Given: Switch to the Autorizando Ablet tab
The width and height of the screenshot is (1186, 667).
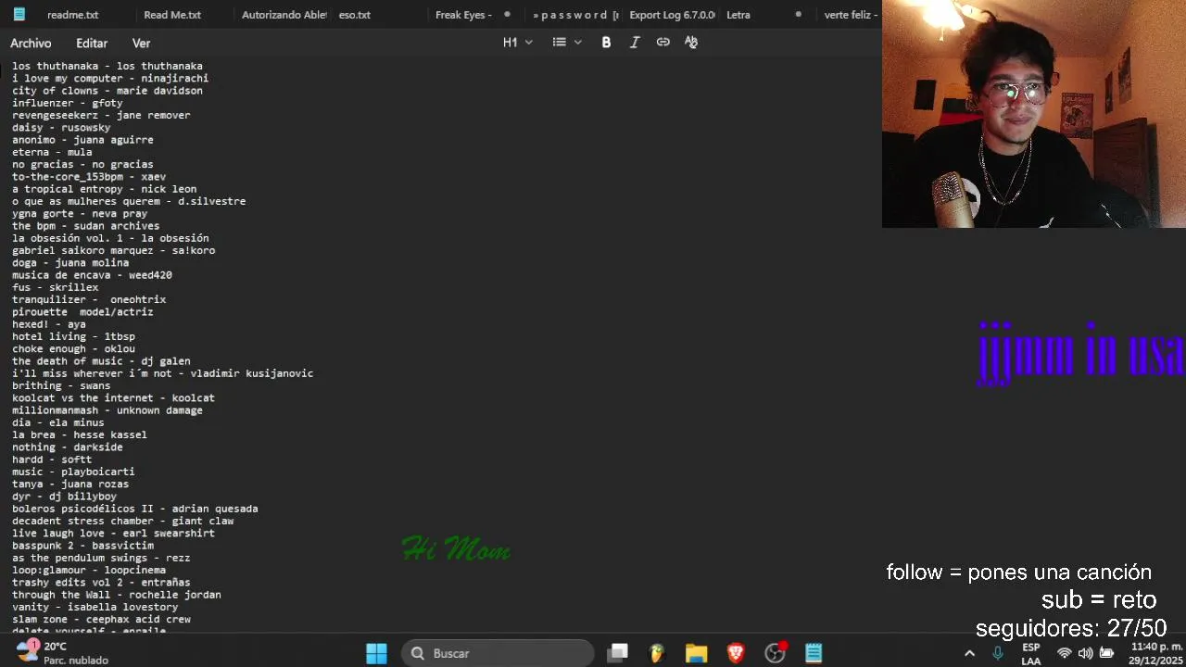Looking at the screenshot, I should 284,15.
